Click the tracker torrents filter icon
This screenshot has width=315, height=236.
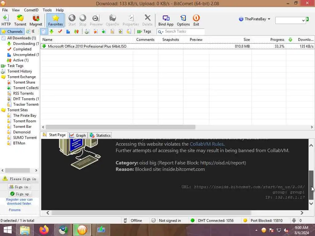pos(129,32)
